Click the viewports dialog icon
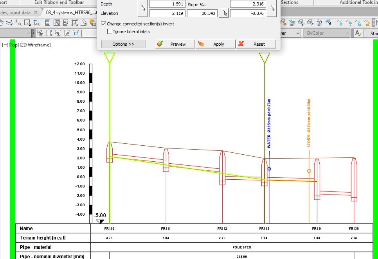The height and width of the screenshot is (259, 378). tap(40, 33)
